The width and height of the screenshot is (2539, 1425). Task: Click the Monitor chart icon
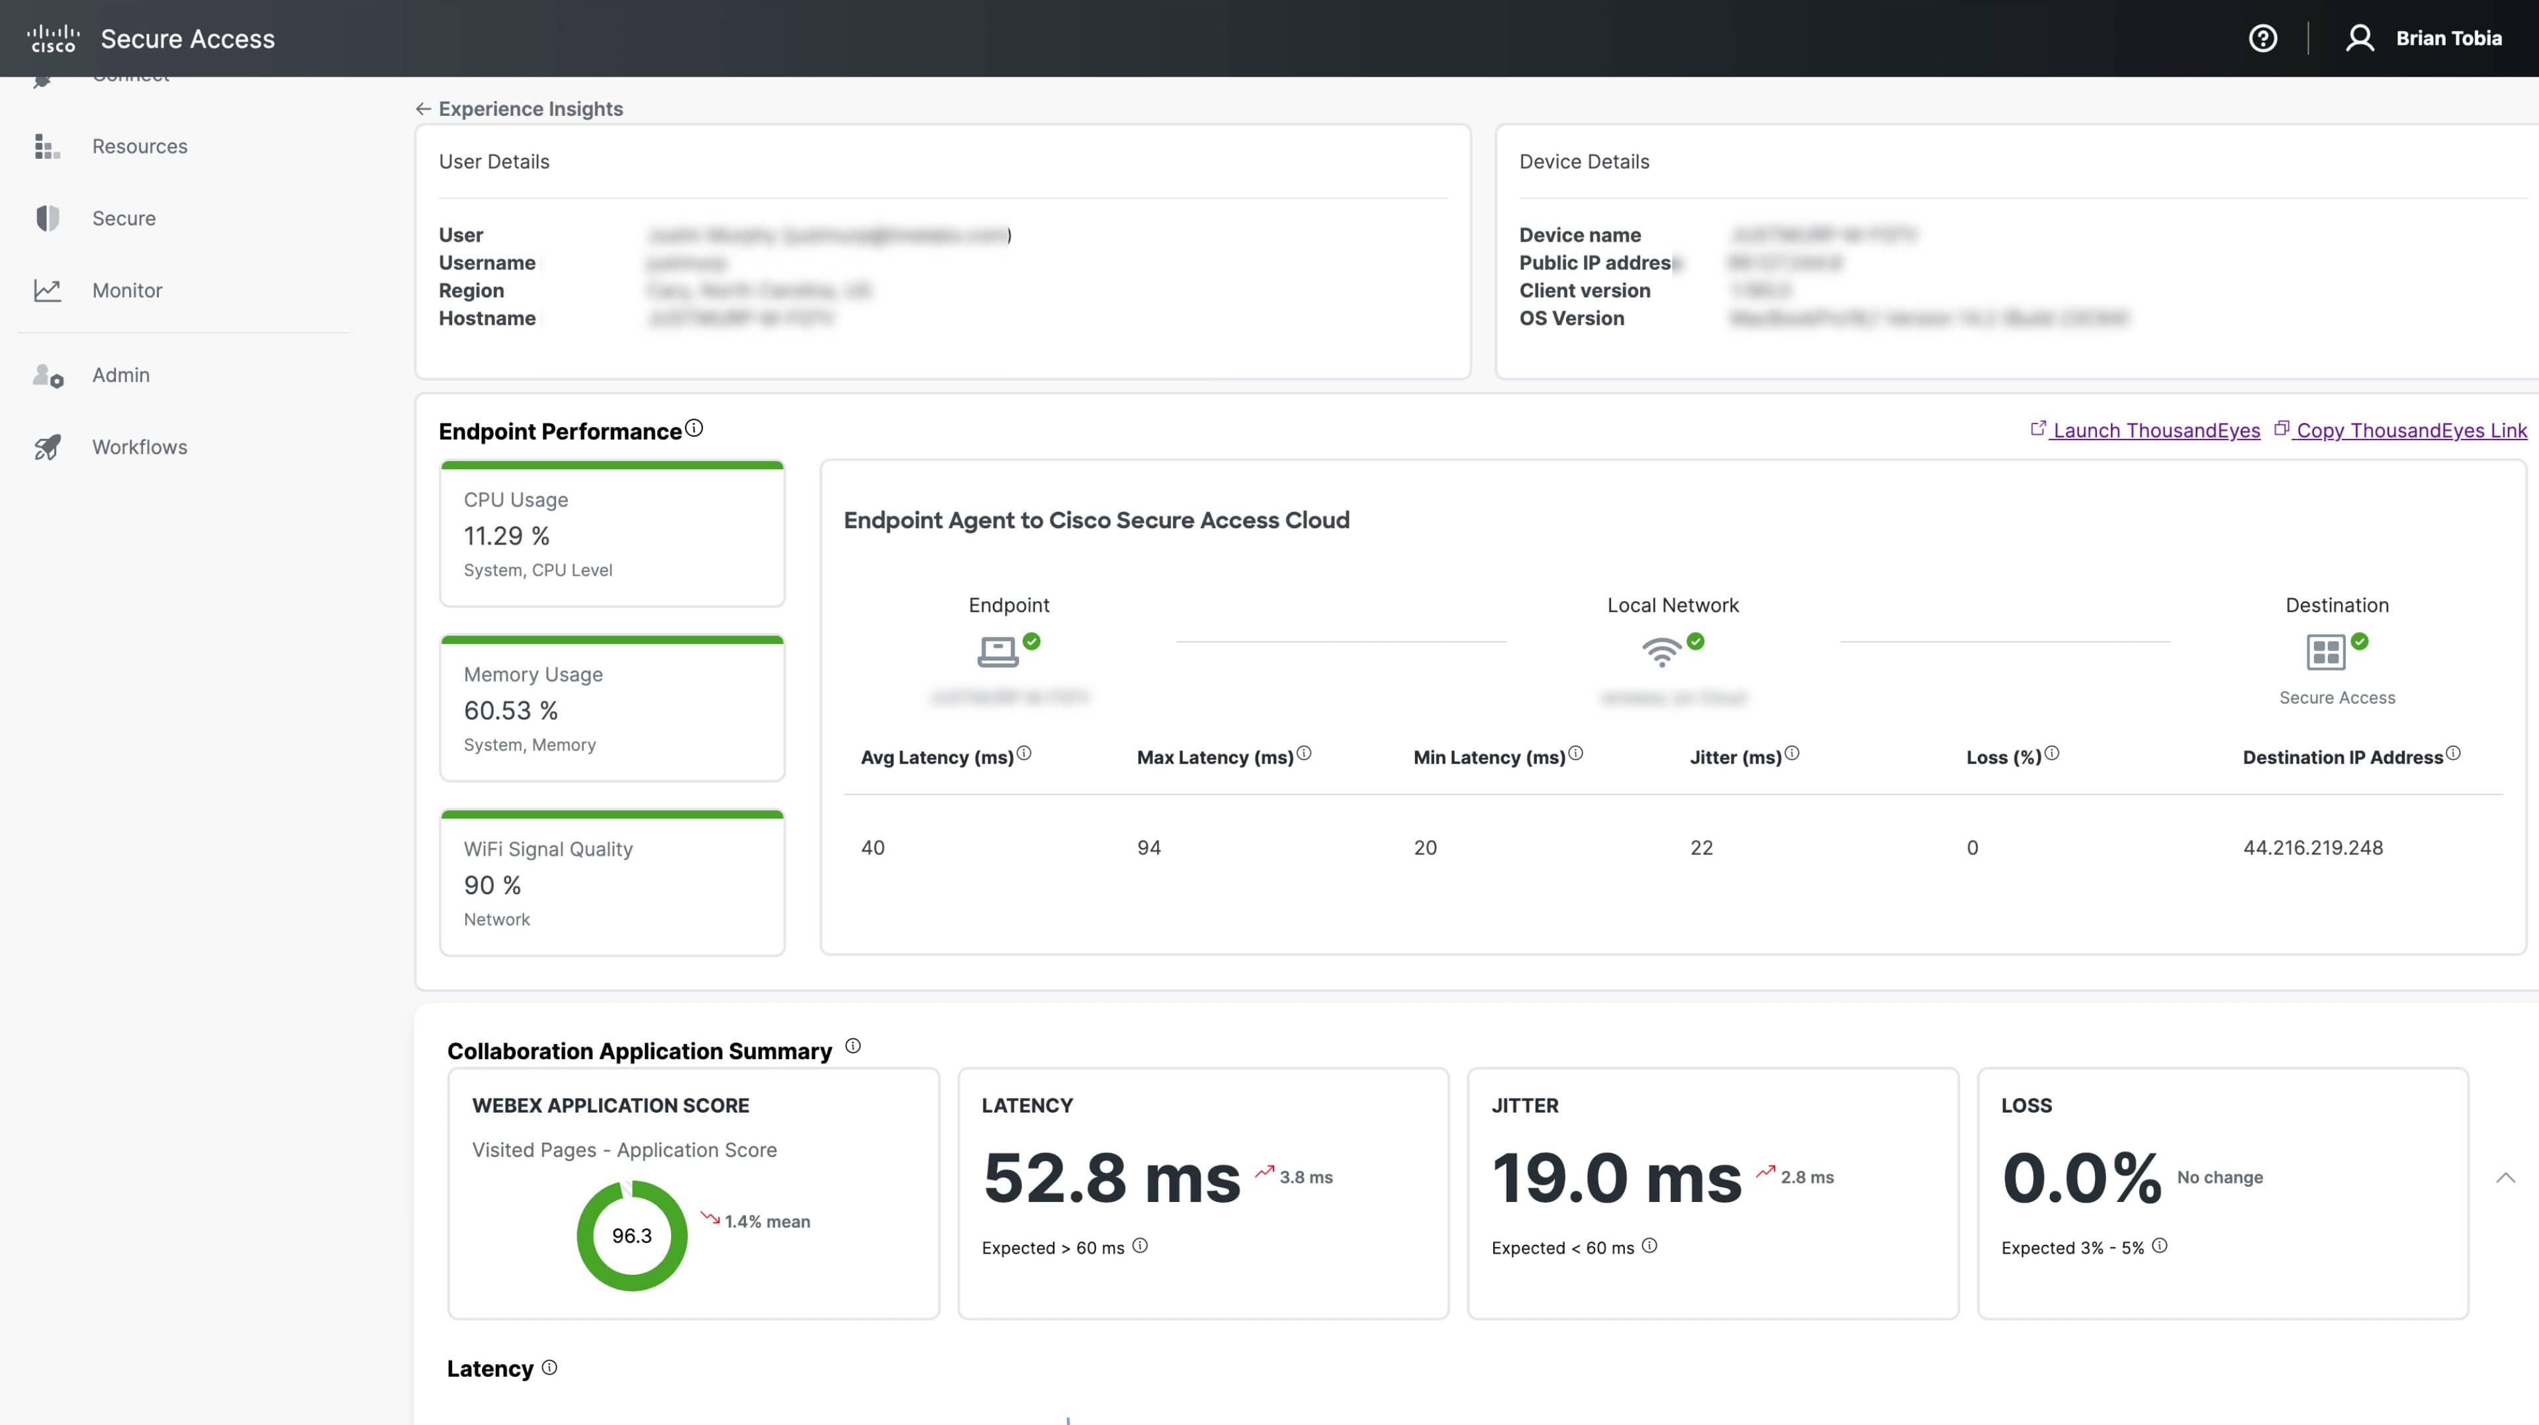46,291
